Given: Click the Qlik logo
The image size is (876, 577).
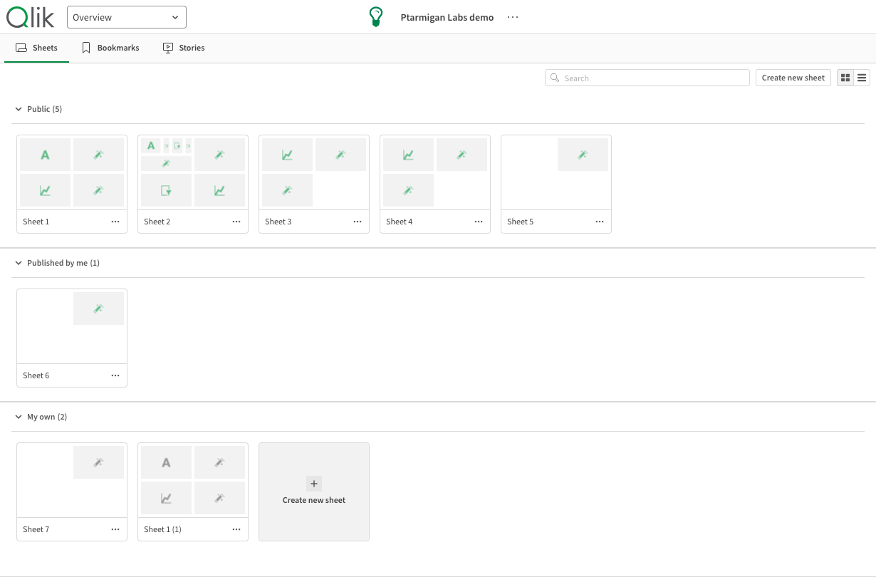Looking at the screenshot, I should (30, 16).
